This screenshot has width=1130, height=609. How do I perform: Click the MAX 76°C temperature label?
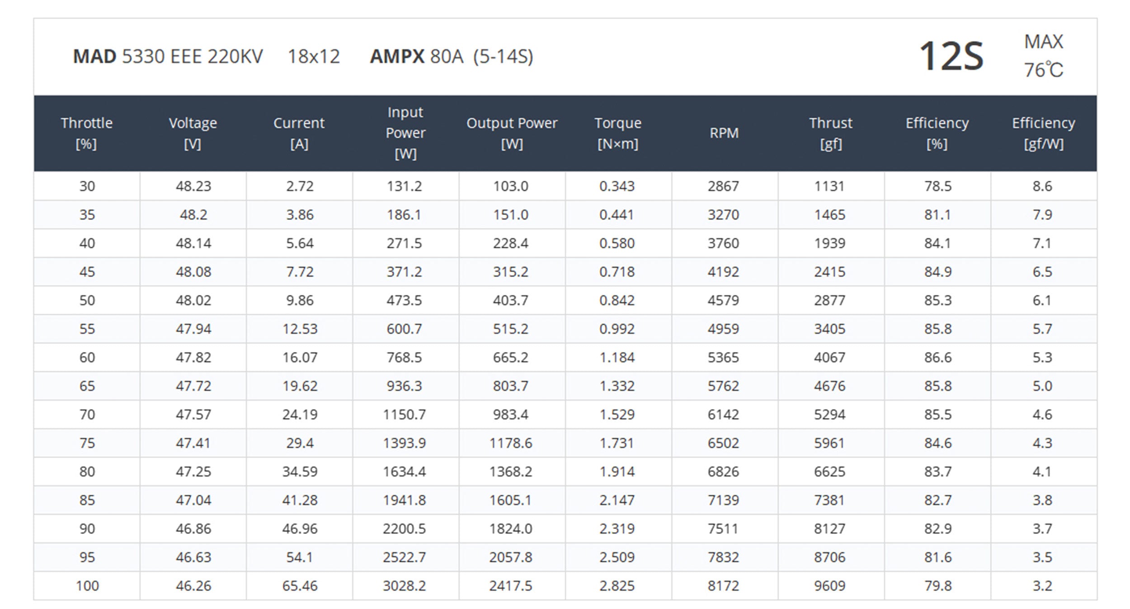[x=1043, y=56]
